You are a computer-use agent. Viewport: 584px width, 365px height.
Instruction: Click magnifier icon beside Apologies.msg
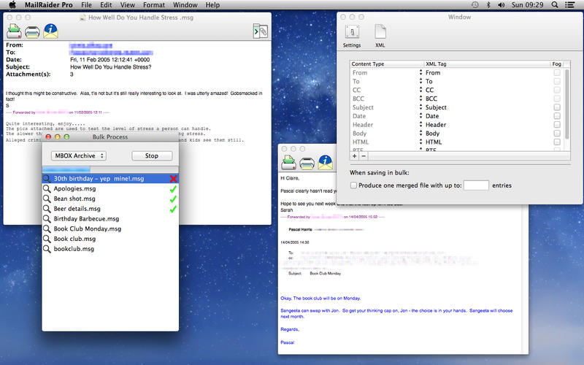click(x=47, y=188)
